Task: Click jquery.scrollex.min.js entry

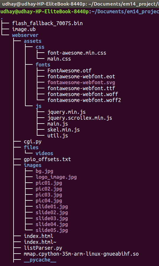Action: point(80,118)
